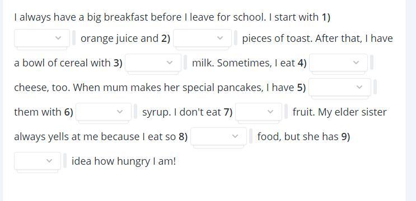Open dropdown 8 before 'food, but she has'
The width and height of the screenshot is (416, 201).
point(218,136)
